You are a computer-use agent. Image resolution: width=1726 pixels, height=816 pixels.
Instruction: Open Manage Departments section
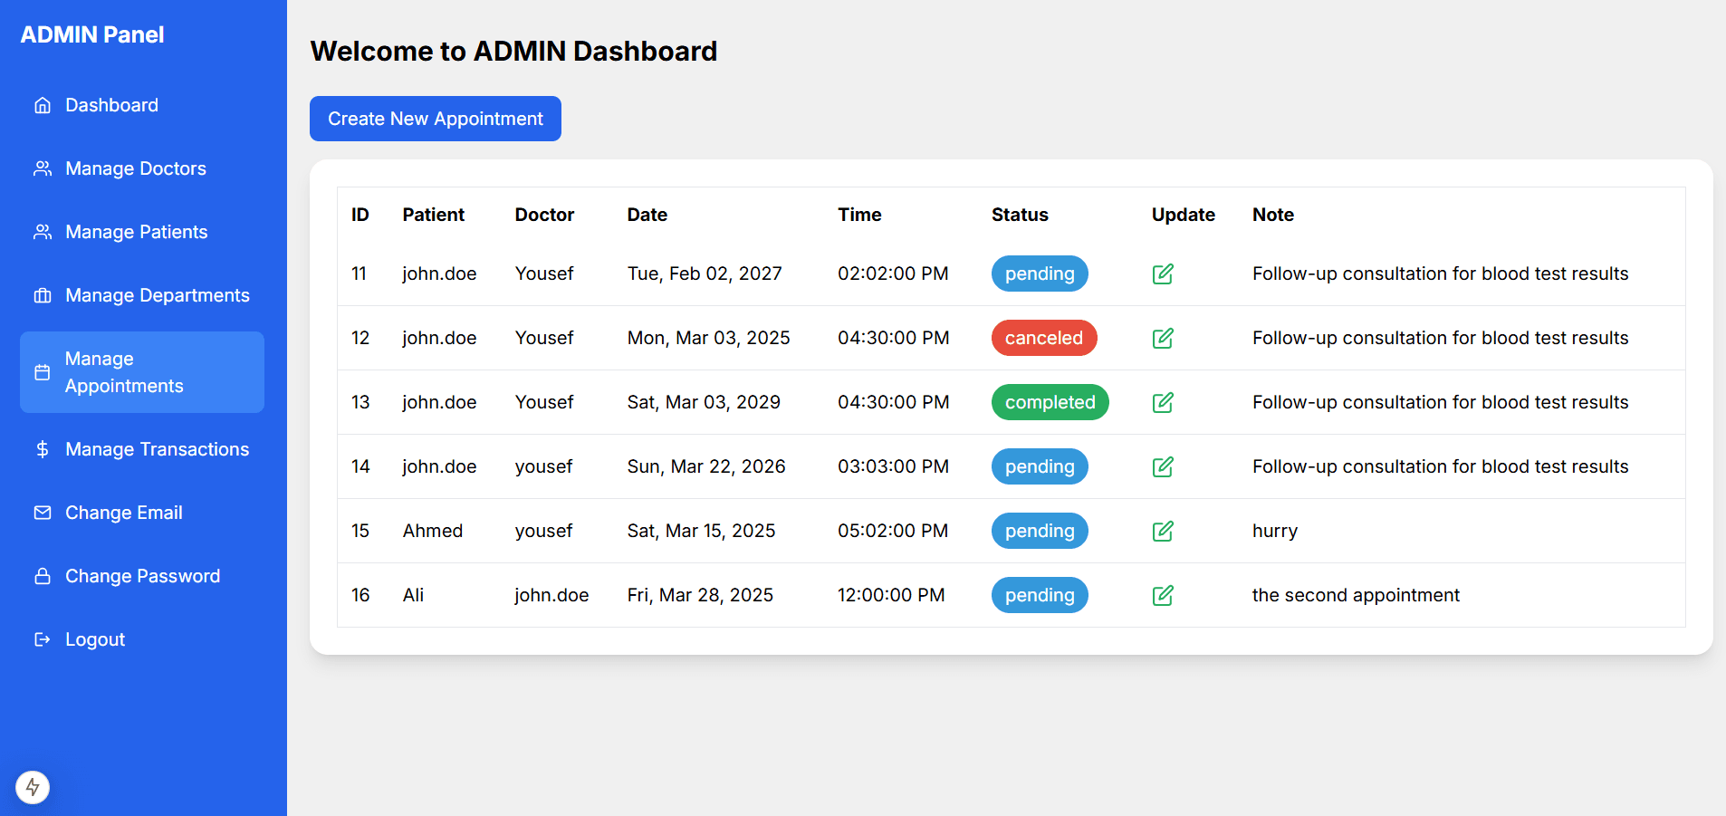coord(157,295)
